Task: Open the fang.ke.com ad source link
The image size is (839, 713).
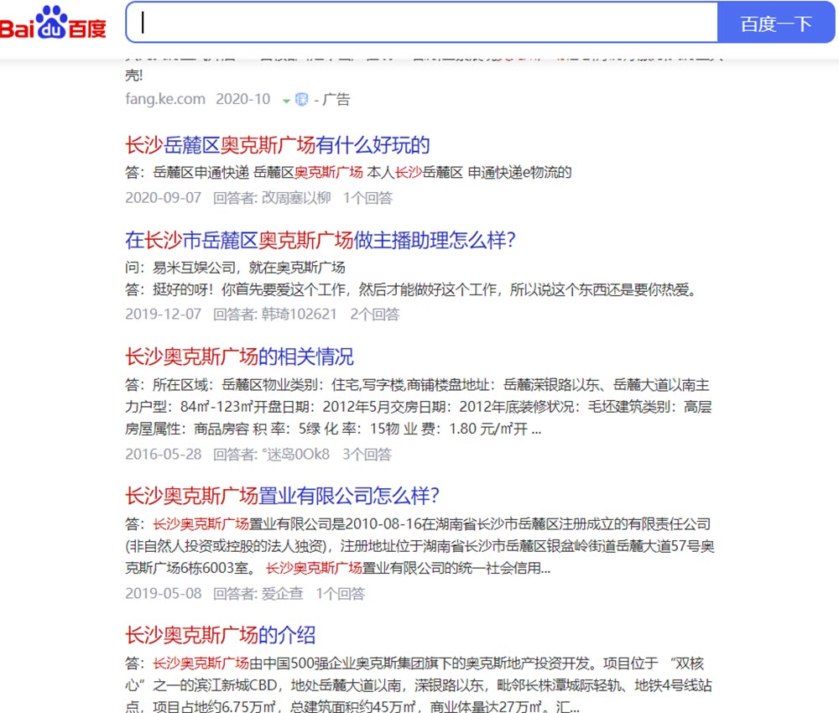Action: click(x=165, y=99)
